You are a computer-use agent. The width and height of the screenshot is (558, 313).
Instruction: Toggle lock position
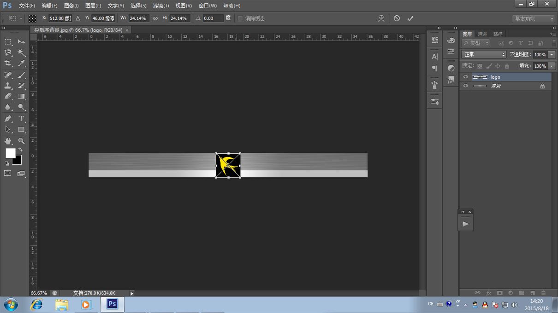pos(498,66)
